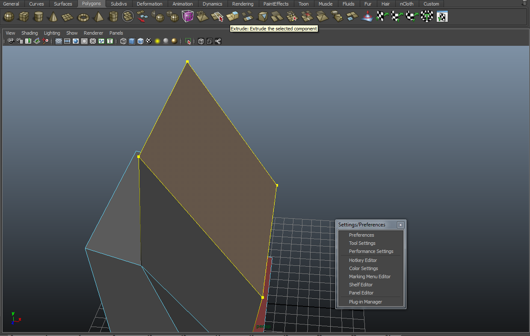Image resolution: width=530 pixels, height=336 pixels.
Task: Create a polygon cone from the shelf
Action: pyautogui.click(x=52, y=16)
